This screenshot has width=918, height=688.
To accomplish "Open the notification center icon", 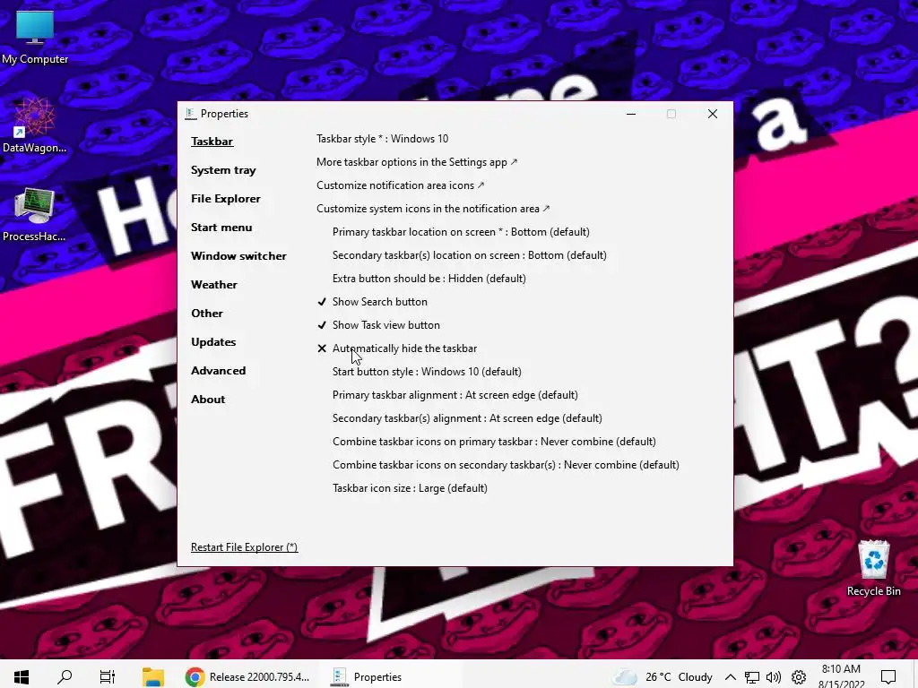I will coord(888,677).
